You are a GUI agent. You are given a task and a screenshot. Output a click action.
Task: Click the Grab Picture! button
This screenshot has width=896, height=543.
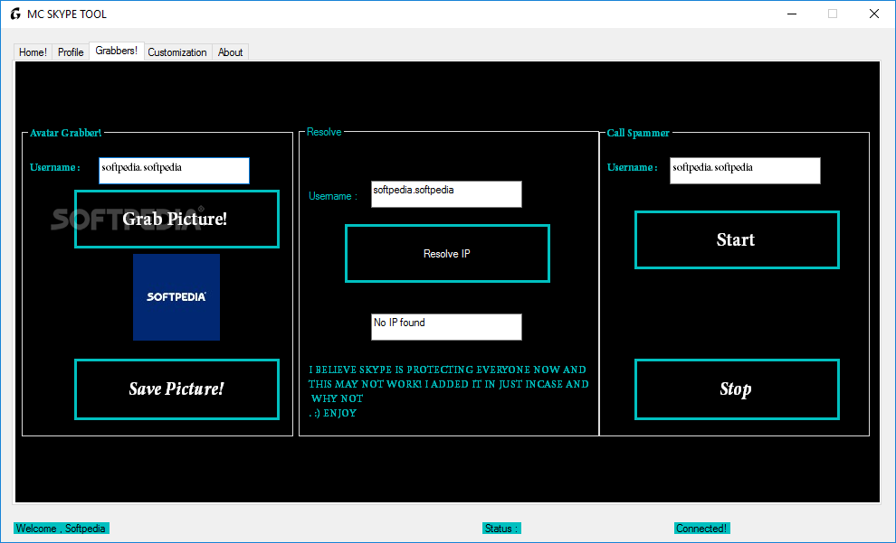176,219
